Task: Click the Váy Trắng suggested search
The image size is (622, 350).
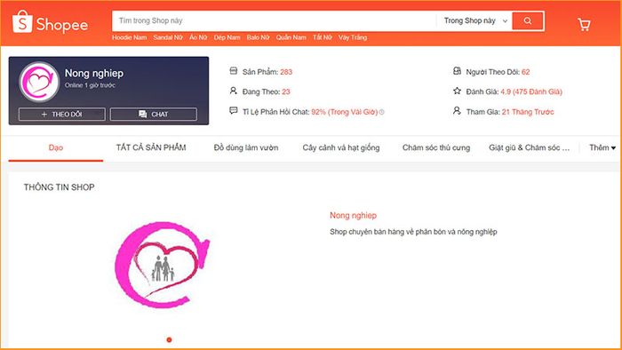Action: click(x=353, y=37)
